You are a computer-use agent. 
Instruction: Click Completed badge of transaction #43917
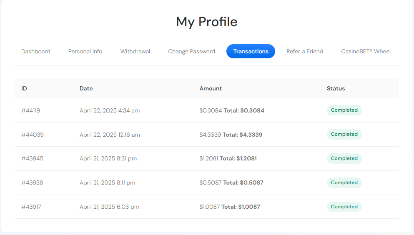point(344,207)
